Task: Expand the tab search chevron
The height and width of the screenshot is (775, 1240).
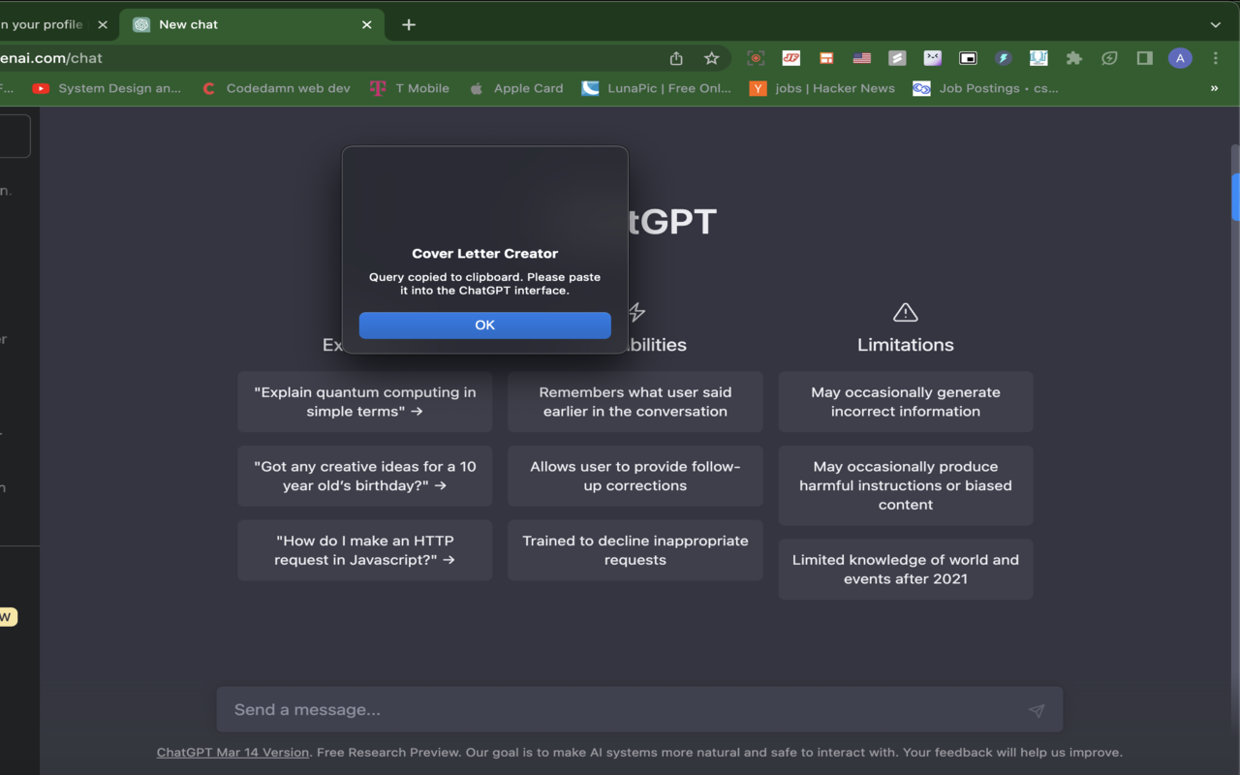Action: 1215,25
